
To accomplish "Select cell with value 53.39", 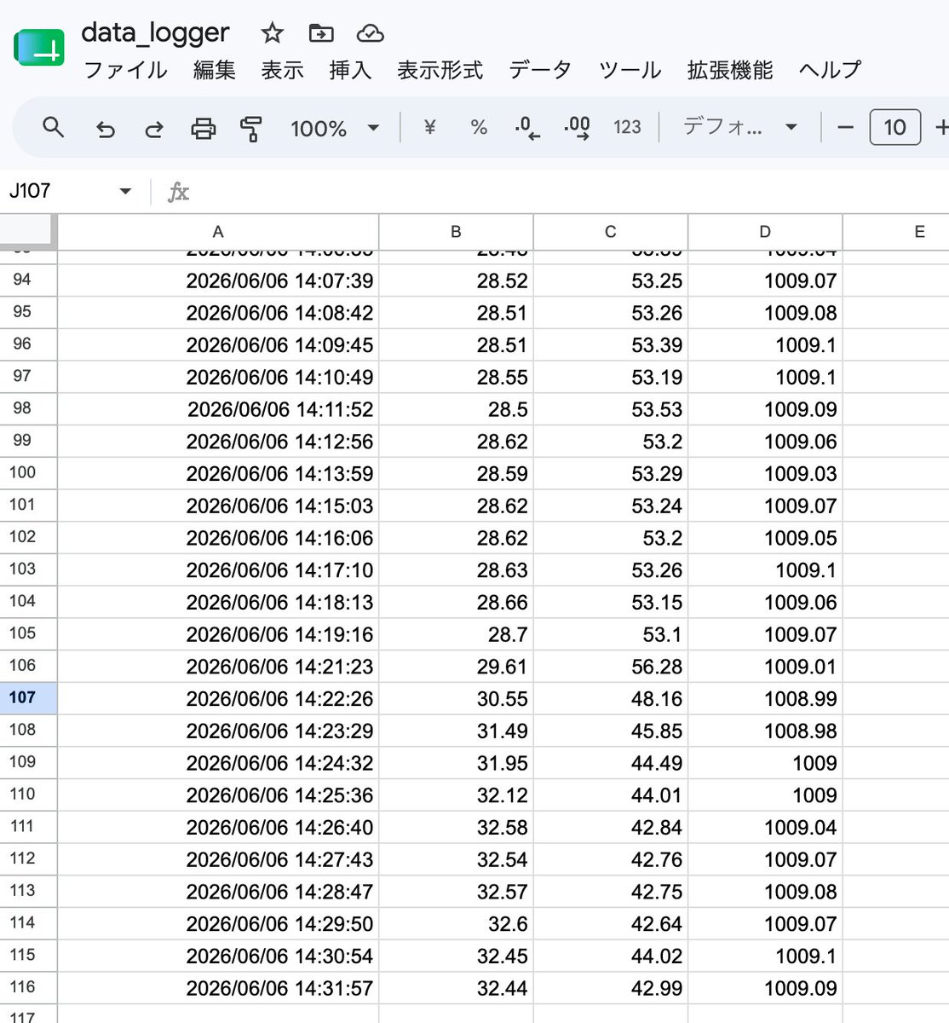I will pyautogui.click(x=610, y=344).
